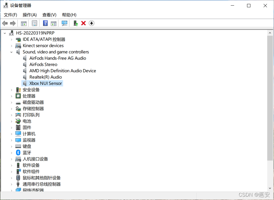Screen dimensions: 274x200
Task: Expand the IDE ATA/ATAPI 控制器 node
Action: pos(12,39)
